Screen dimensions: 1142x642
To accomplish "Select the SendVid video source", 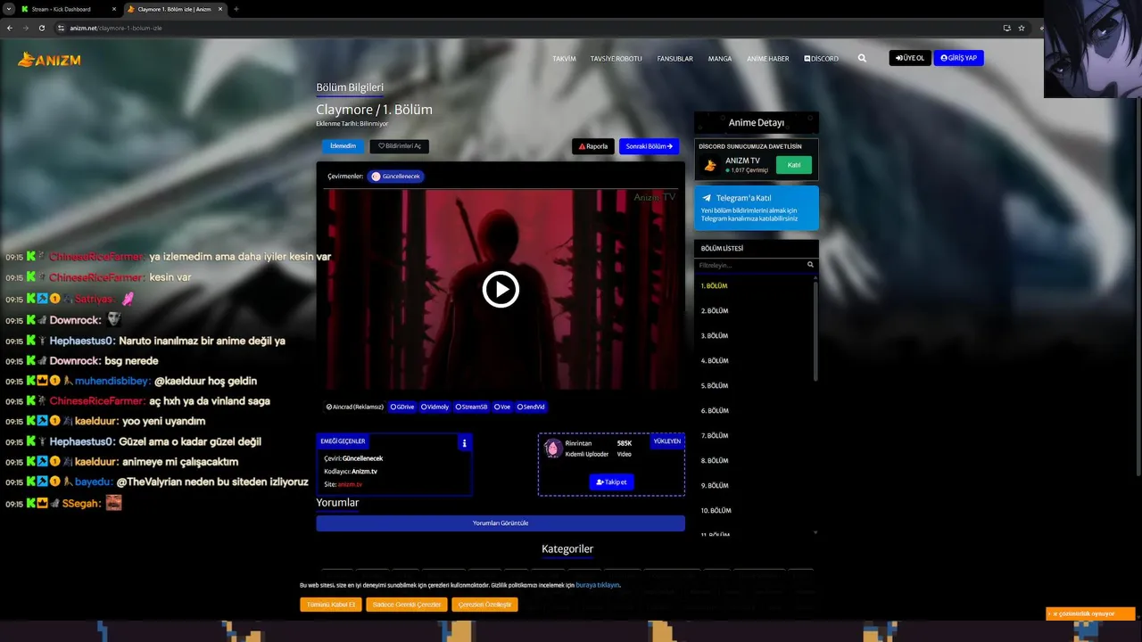I will point(532,407).
